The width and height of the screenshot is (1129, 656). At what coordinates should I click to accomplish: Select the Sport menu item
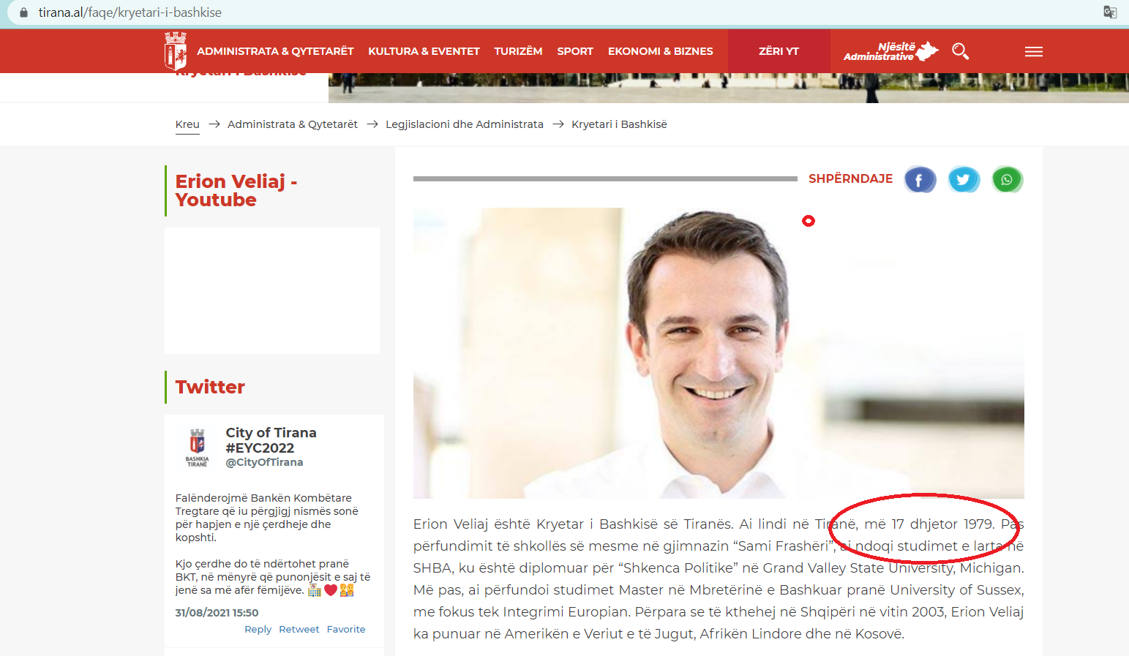574,51
